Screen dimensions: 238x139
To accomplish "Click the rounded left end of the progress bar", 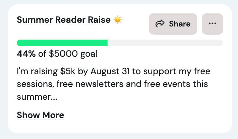I will (x=19, y=43).
